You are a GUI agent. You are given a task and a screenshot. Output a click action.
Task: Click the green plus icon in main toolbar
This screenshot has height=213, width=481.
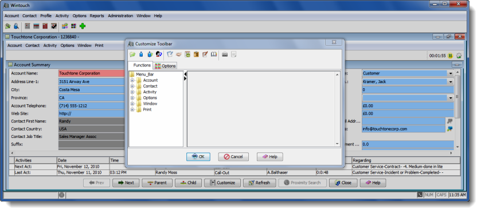coord(83,26)
